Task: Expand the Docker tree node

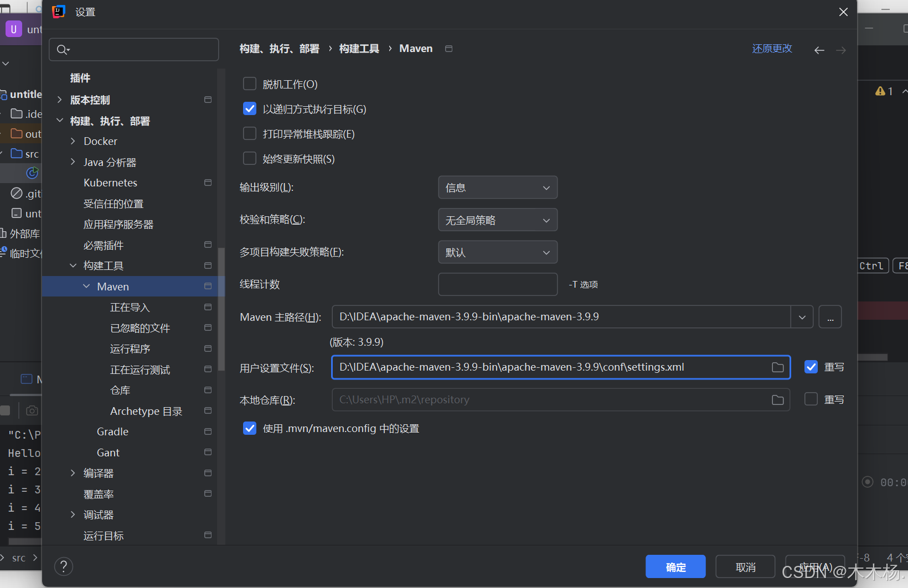Action: pyautogui.click(x=73, y=141)
